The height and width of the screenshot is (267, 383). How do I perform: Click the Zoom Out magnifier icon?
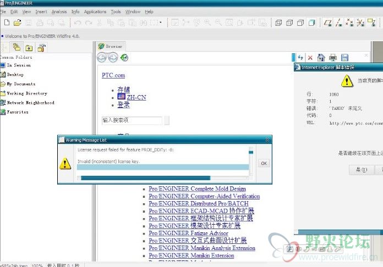[218, 23]
